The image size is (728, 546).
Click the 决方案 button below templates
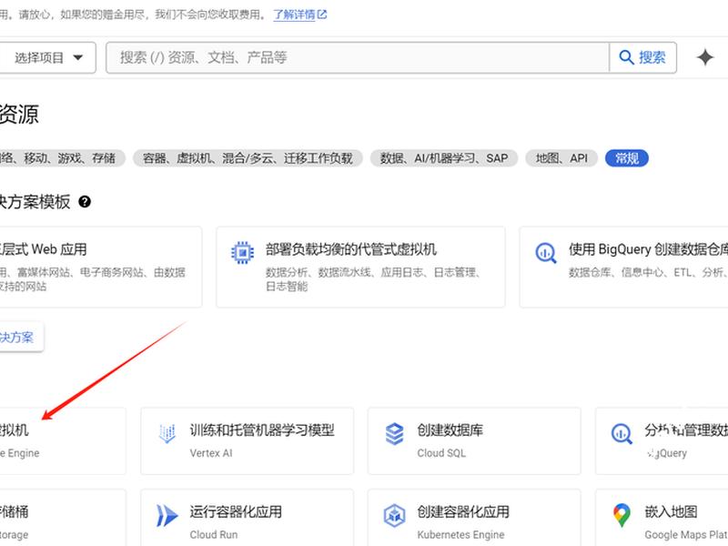22,337
